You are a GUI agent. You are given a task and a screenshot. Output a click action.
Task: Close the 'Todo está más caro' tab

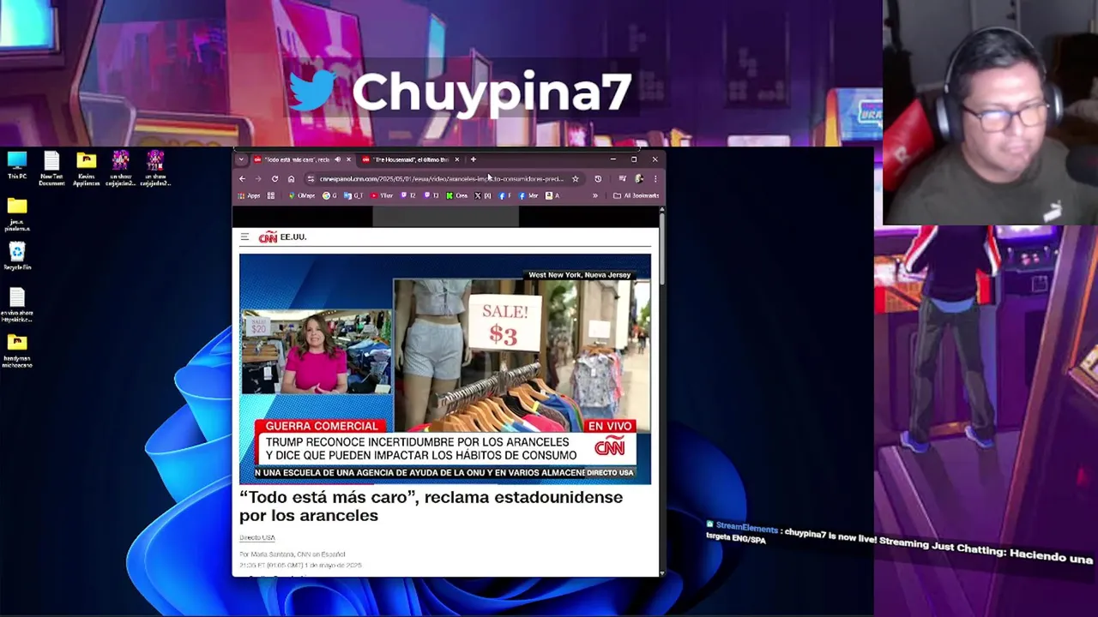348,159
